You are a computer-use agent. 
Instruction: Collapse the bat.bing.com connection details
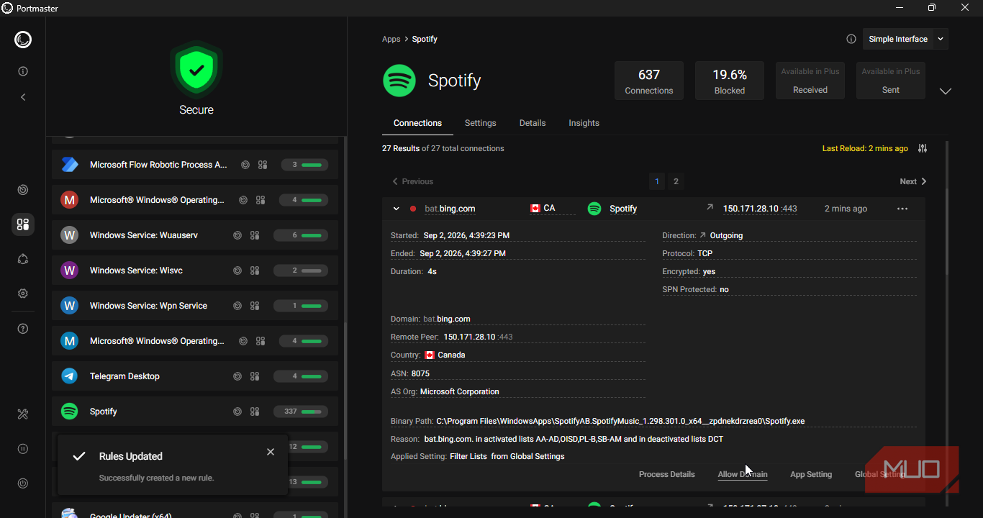[397, 209]
